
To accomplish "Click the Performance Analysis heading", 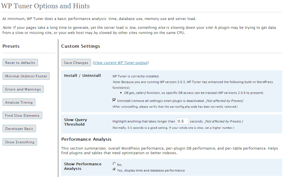I will coord(86,139).
